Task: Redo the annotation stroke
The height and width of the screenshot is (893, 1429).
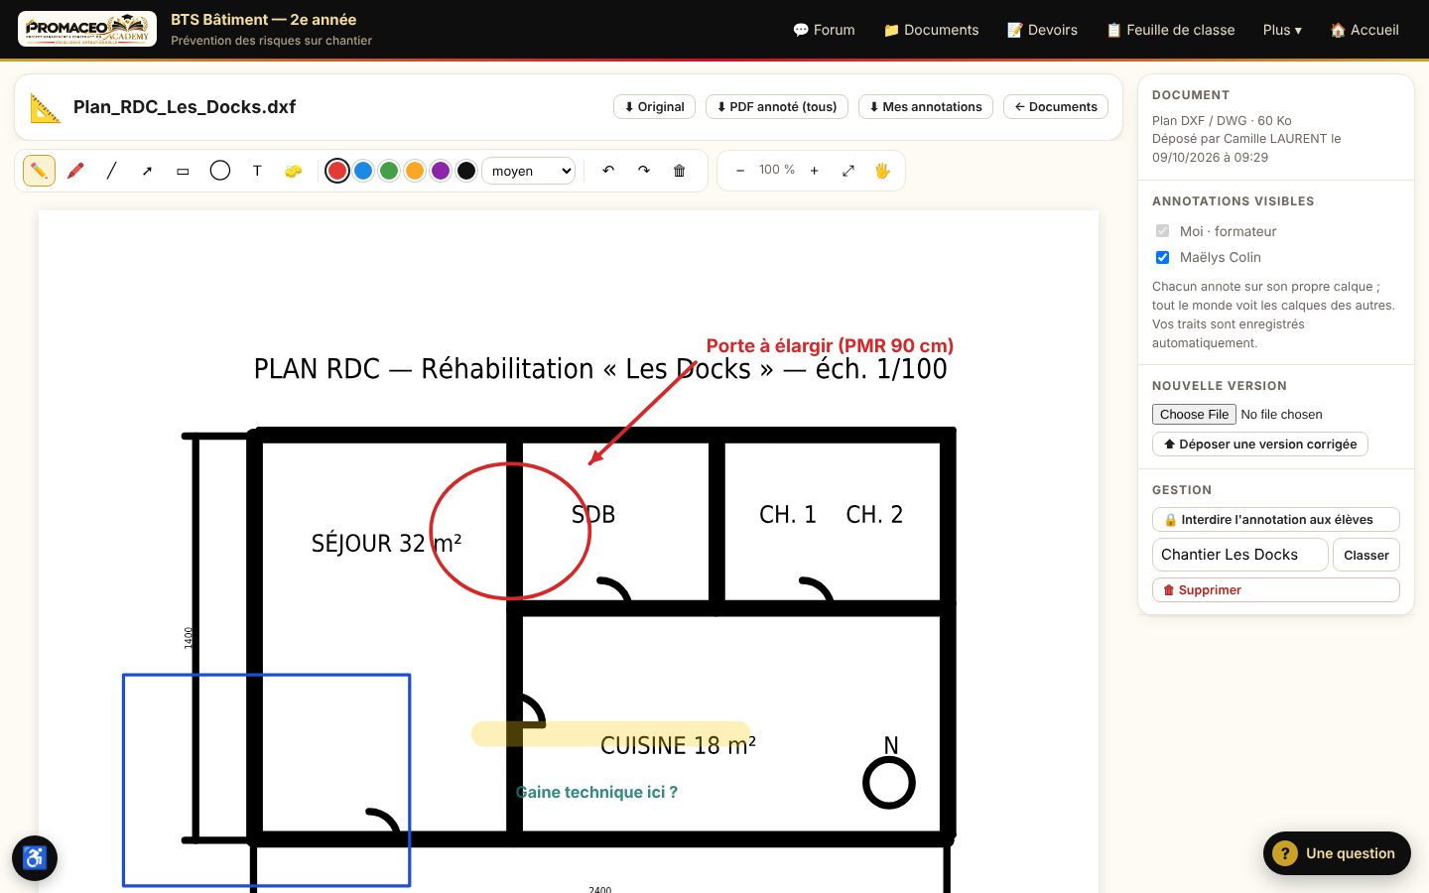Action: [x=644, y=171]
